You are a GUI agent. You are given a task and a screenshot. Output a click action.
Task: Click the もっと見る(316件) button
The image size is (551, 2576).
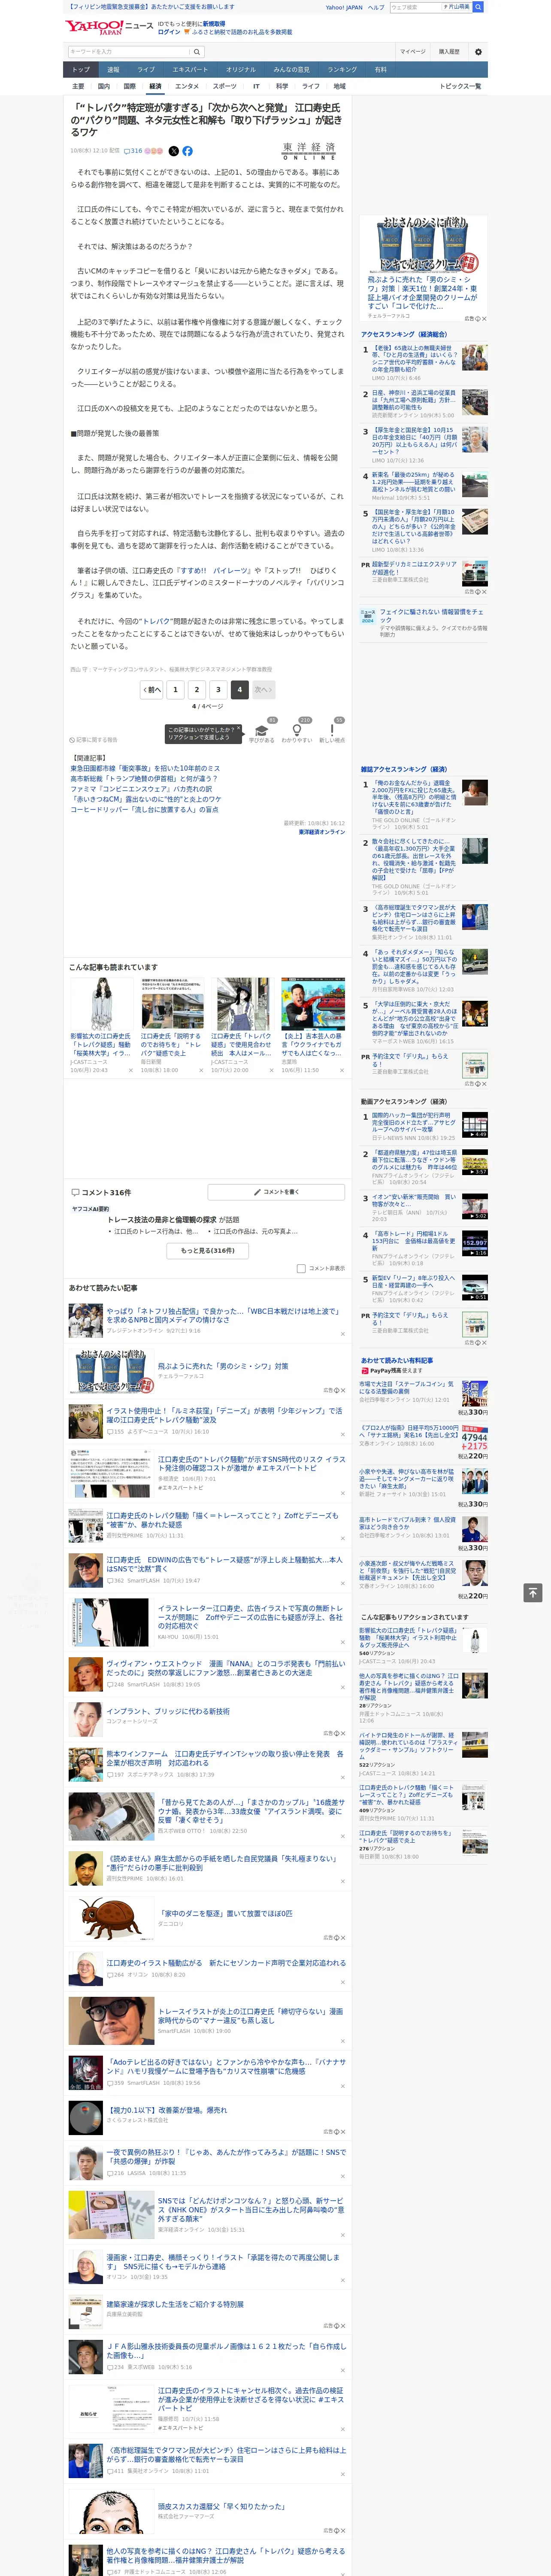208,1251
